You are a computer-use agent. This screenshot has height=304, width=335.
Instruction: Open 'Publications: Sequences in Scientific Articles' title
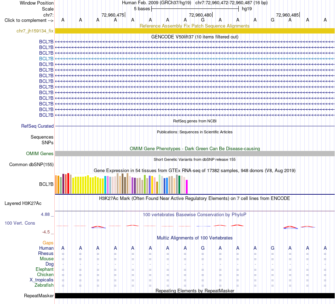pos(195,132)
